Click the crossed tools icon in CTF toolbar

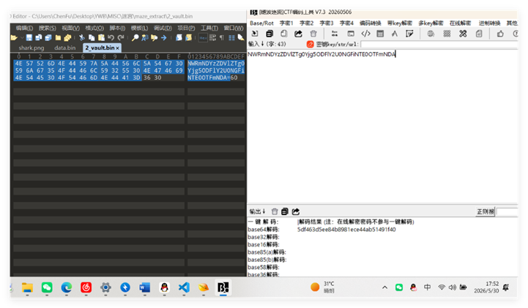(x=463, y=34)
